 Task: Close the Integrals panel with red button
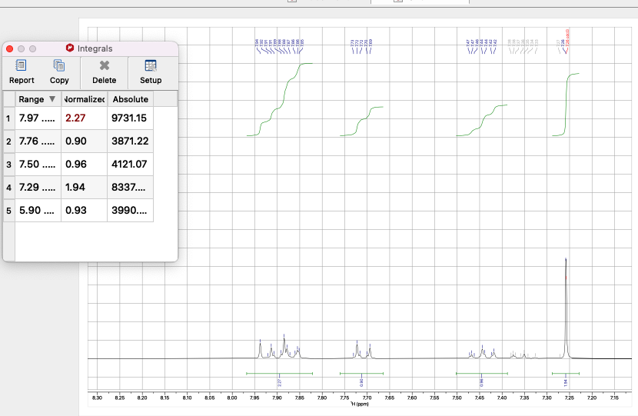click(10, 49)
